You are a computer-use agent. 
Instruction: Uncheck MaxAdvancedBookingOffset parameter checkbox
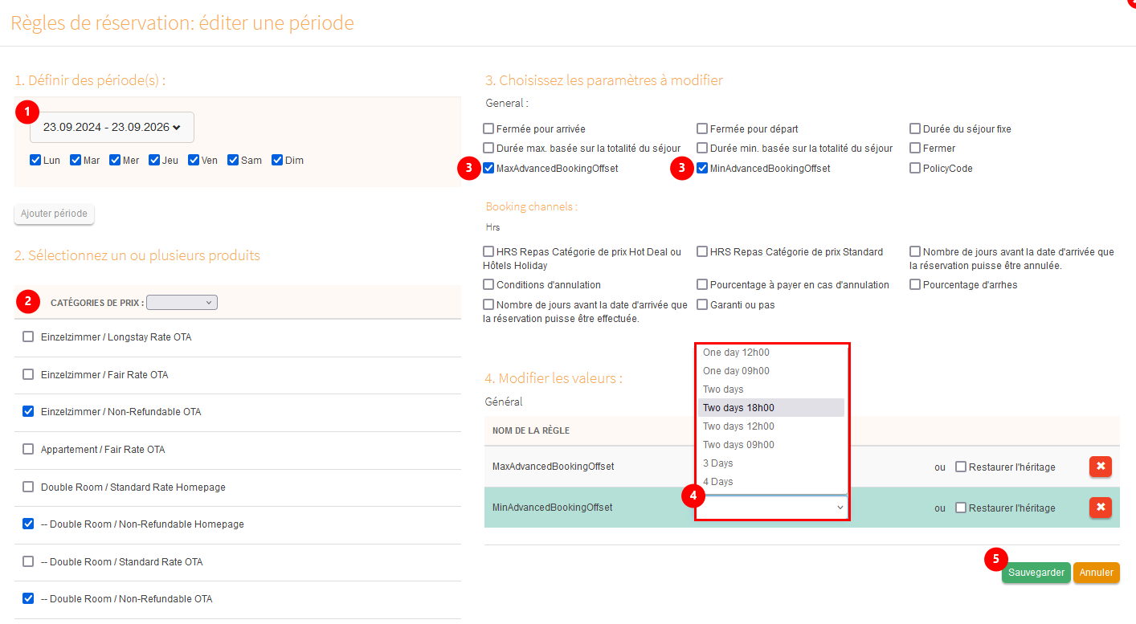(488, 169)
